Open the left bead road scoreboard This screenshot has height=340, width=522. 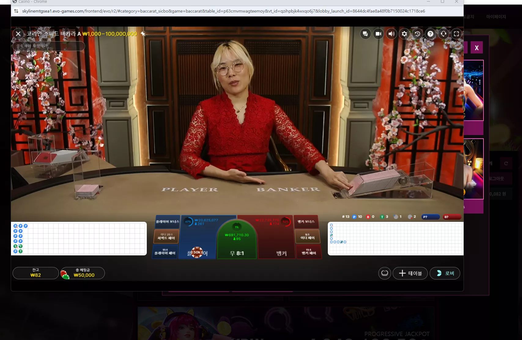point(79,239)
